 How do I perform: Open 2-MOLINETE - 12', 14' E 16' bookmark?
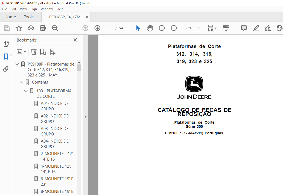57,156
